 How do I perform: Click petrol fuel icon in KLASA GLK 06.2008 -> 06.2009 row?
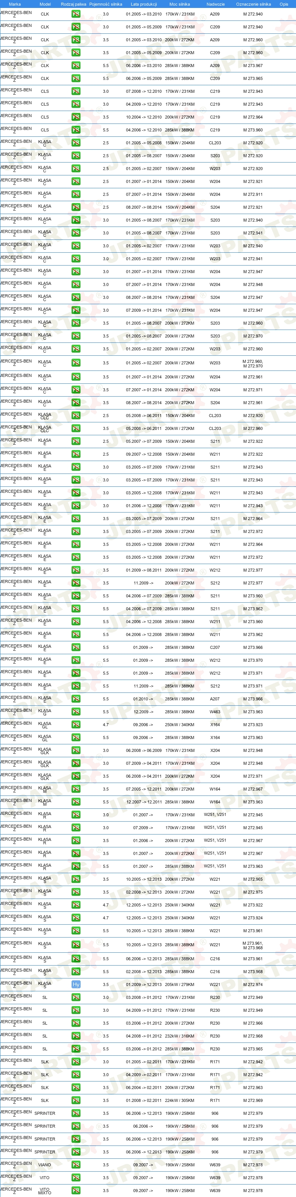point(76,750)
